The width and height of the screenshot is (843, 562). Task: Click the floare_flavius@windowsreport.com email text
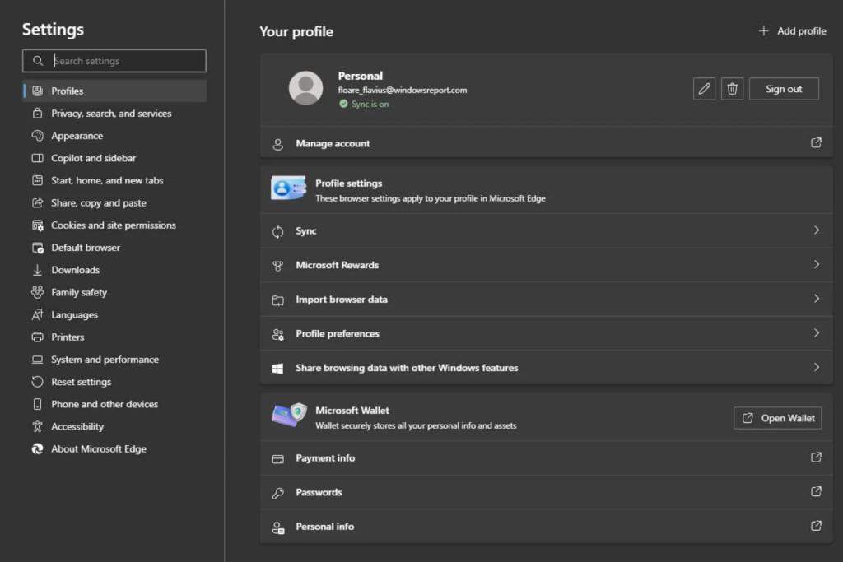point(403,91)
